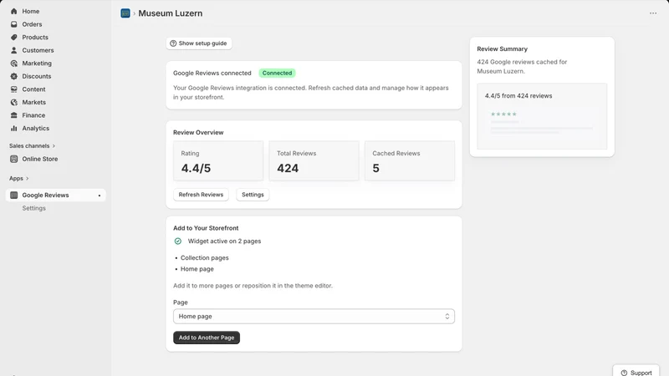Click Add to Another Page button
669x376 pixels.
(207, 338)
